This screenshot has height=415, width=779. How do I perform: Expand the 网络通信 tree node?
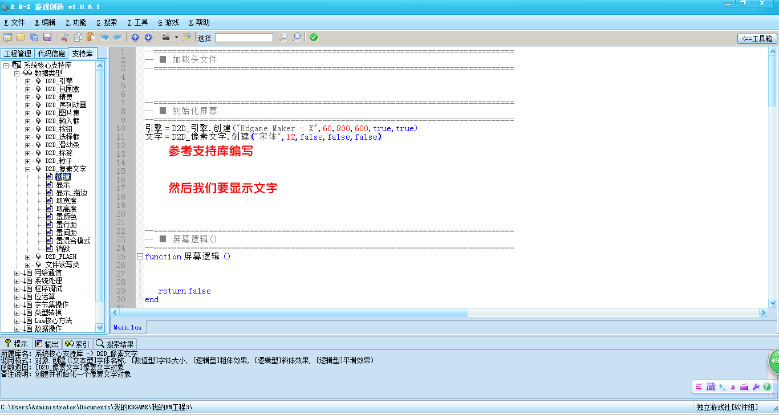coord(17,273)
